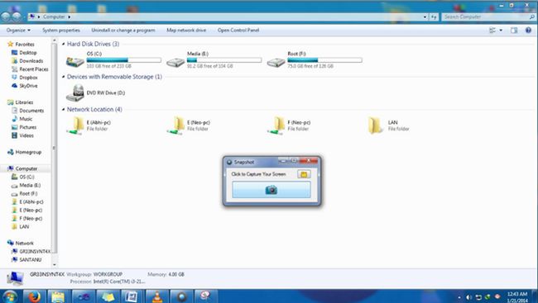538x303 pixels.
Task: Capture screen with the Snapshot camera button
Action: coord(271,190)
